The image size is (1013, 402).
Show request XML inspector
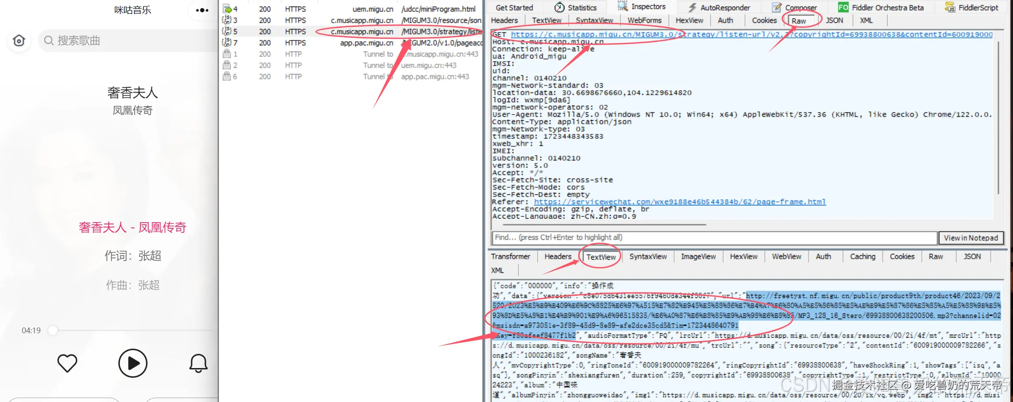pos(866,20)
